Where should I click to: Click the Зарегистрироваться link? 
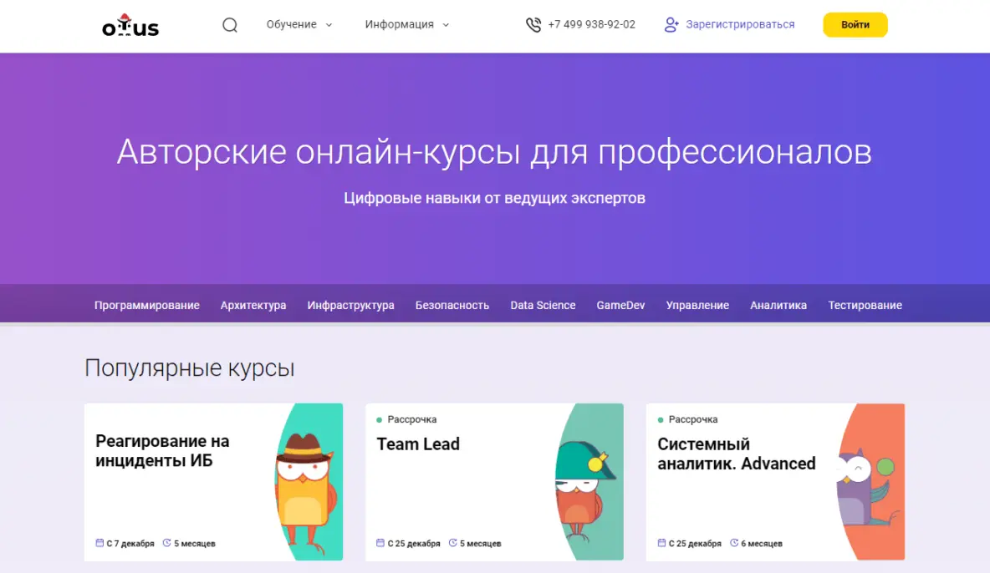pos(740,24)
